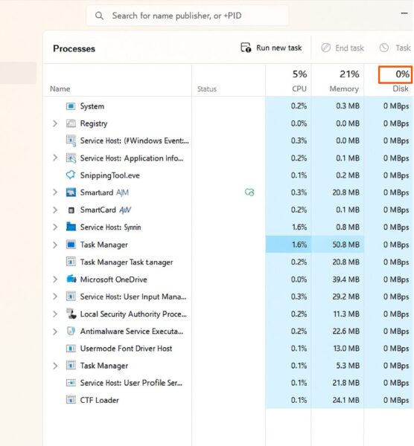The height and width of the screenshot is (446, 414).
Task: Expand Antimalware Service Executable row
Action: pyautogui.click(x=55, y=332)
